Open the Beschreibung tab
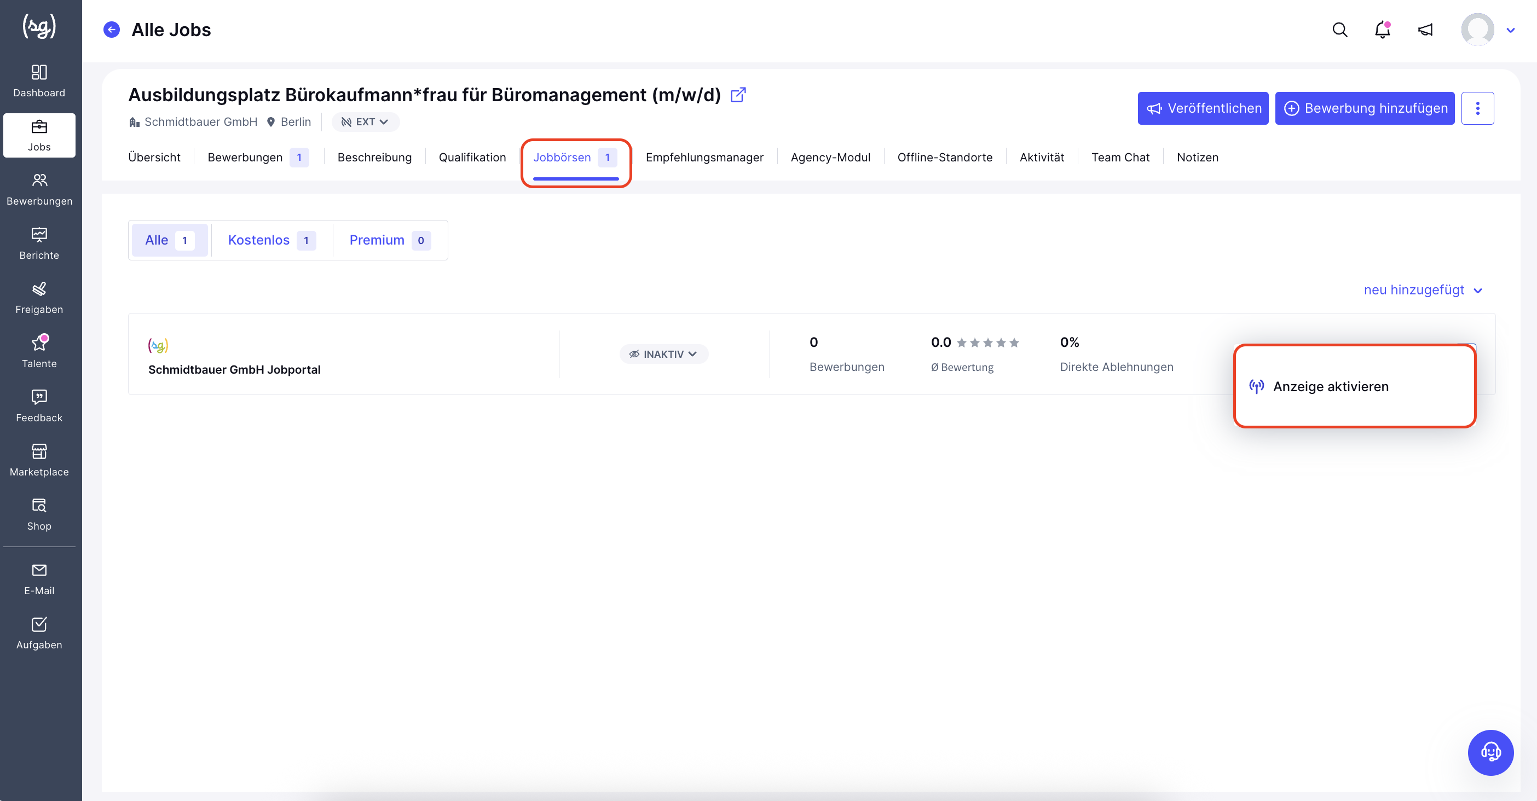 pos(374,158)
